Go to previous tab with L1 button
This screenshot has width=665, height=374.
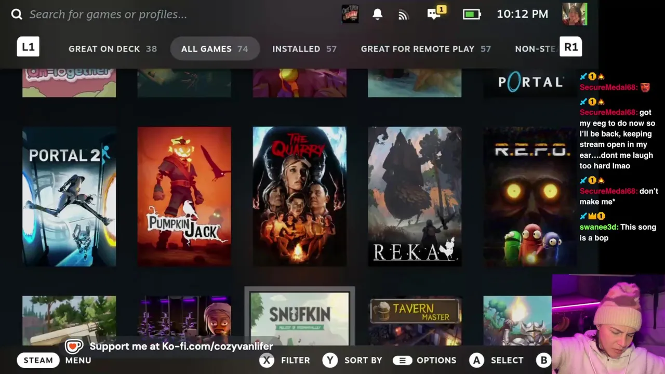coord(28,47)
